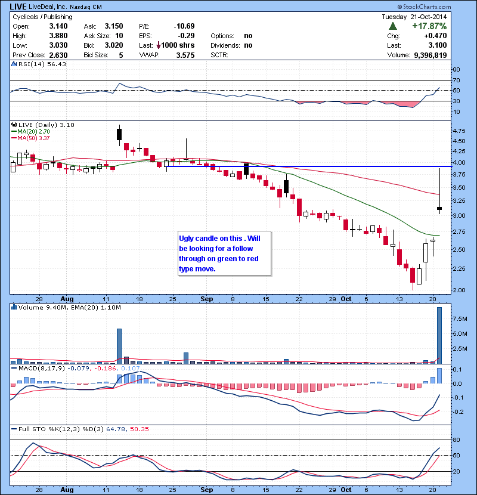
Task: Click the tall Oct 21 volume bar
Action: click(439, 335)
